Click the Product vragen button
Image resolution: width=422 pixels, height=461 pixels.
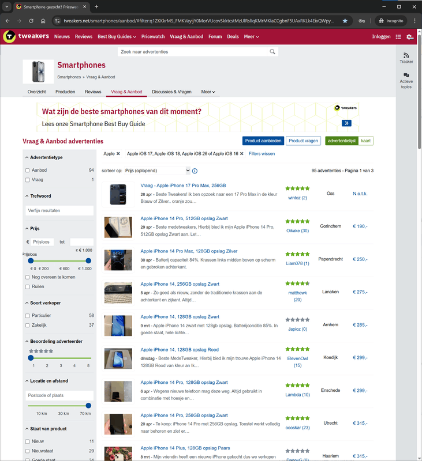[303, 141]
